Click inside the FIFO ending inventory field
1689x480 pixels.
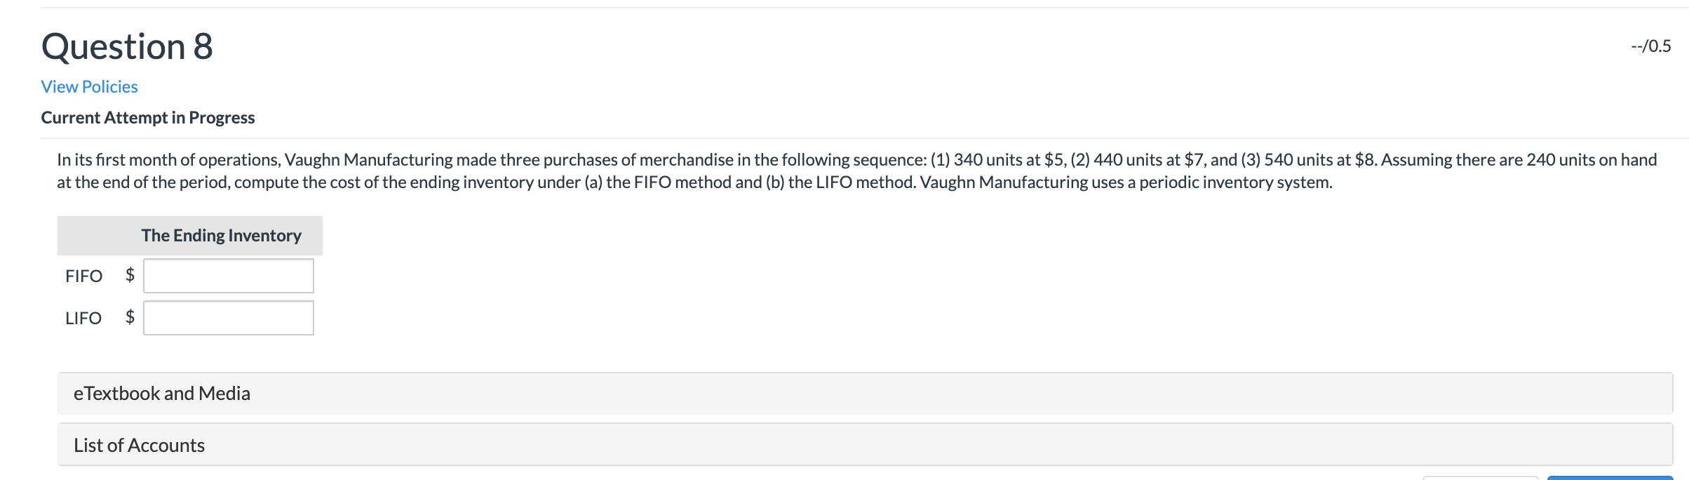[228, 275]
